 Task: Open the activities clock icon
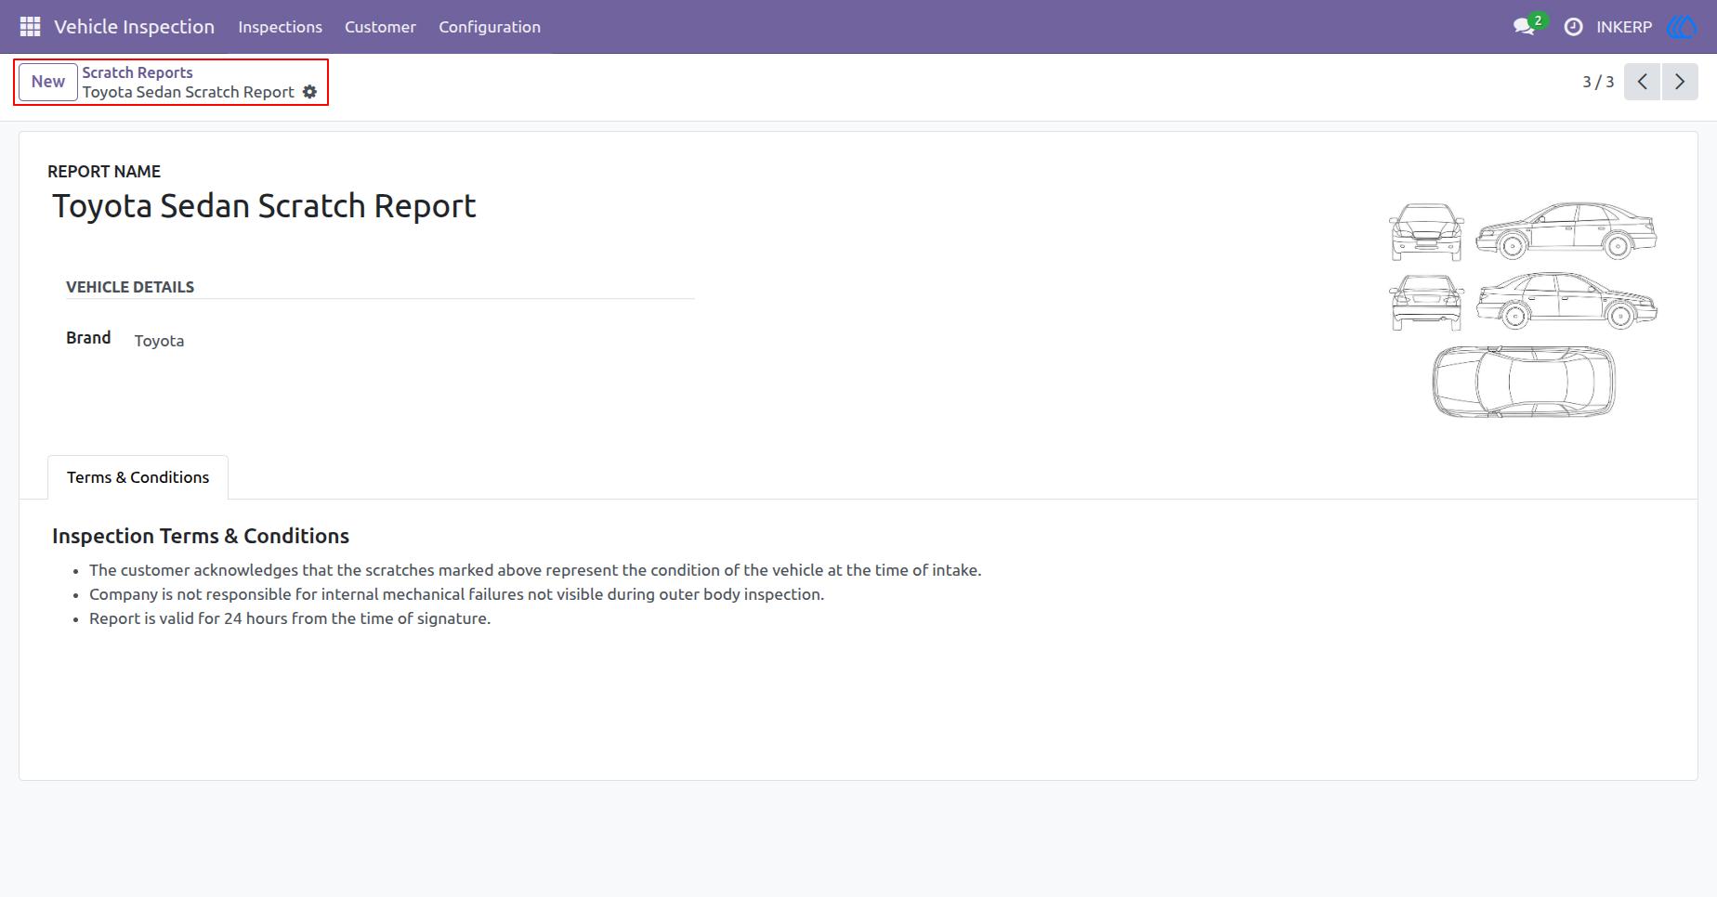tap(1573, 27)
